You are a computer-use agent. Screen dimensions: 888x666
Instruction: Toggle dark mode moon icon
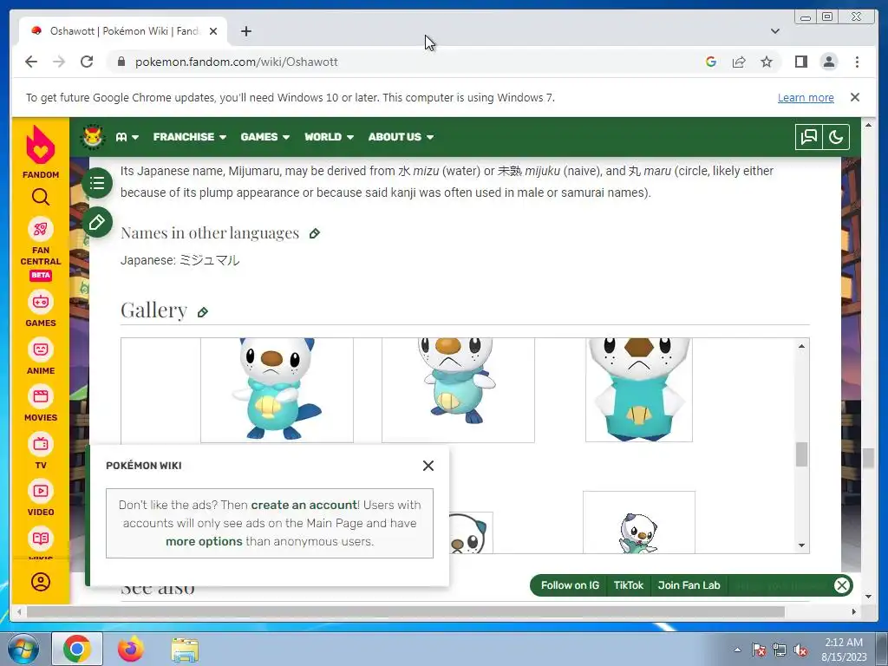(836, 136)
